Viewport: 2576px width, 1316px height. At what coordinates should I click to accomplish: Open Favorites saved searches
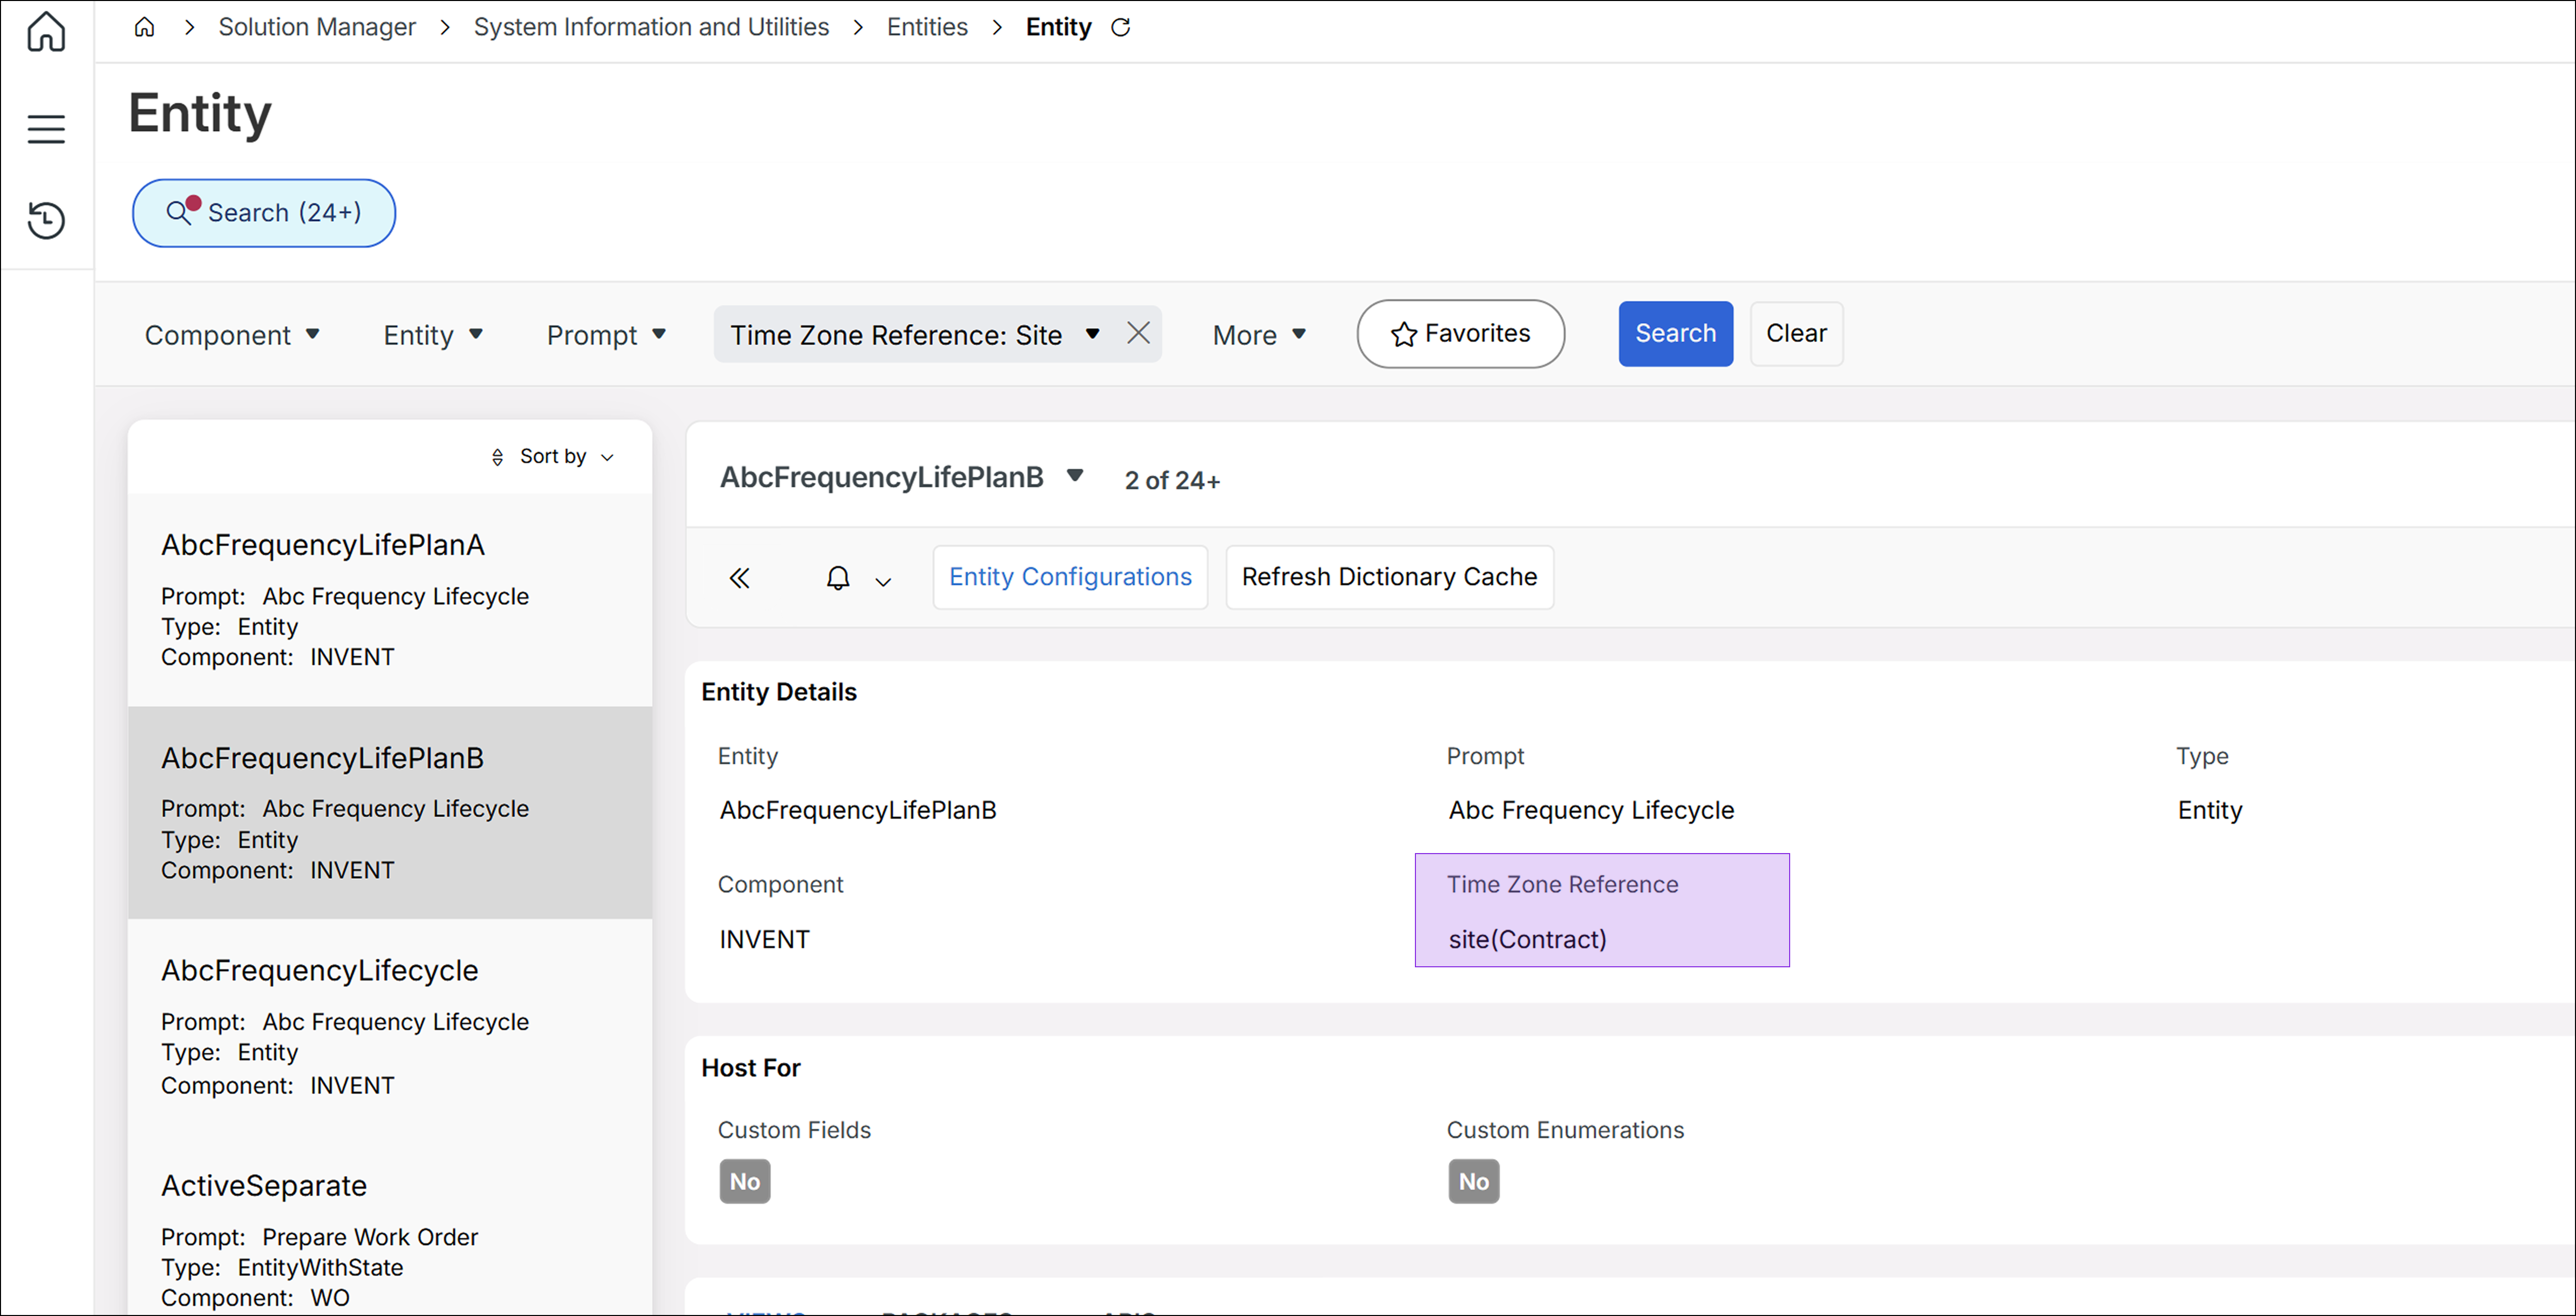click(1460, 334)
